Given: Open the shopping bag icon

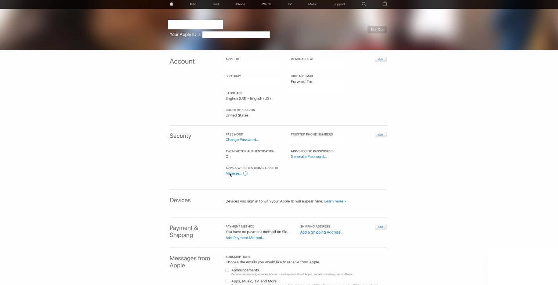Looking at the screenshot, I should tap(385, 4).
